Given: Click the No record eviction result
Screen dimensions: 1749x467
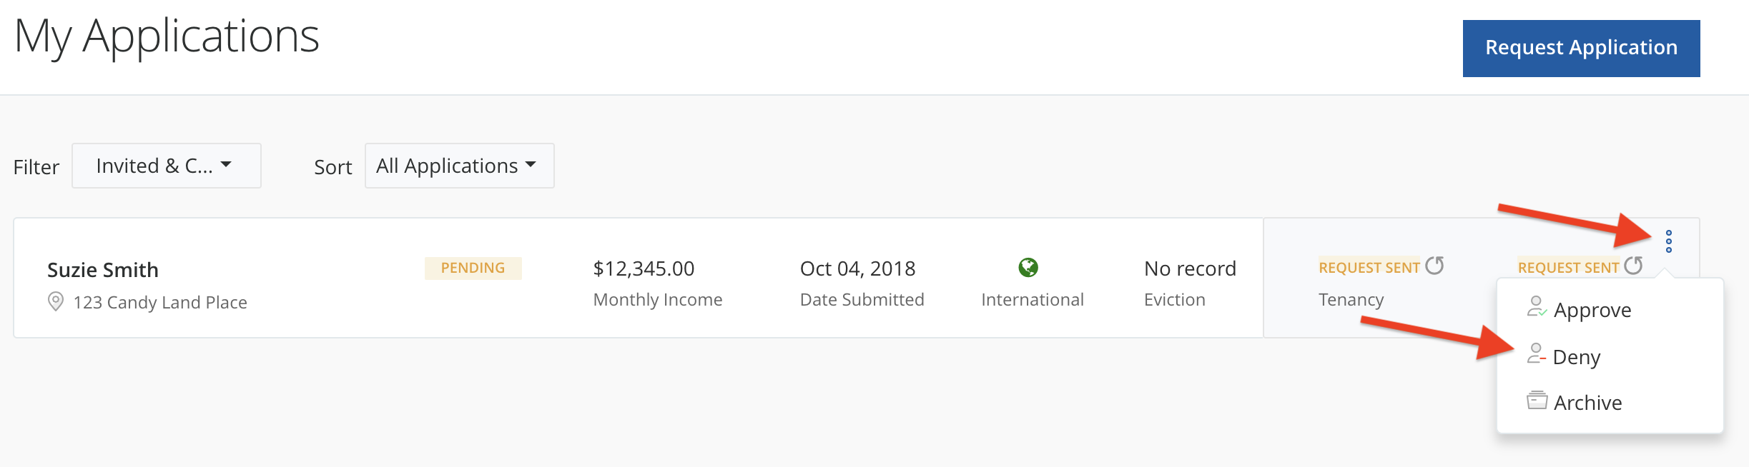Looking at the screenshot, I should click(x=1190, y=268).
